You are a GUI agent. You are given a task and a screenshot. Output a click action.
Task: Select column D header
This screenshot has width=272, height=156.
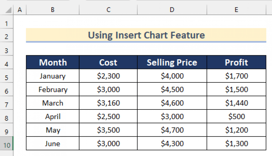click(x=172, y=10)
